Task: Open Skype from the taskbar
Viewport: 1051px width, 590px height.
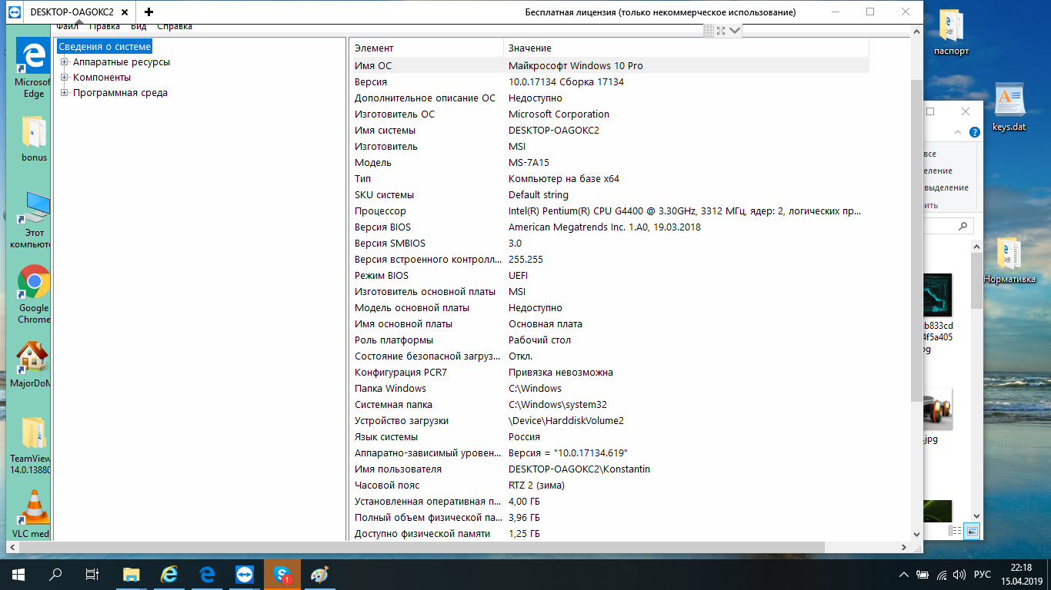Action: tap(282, 575)
